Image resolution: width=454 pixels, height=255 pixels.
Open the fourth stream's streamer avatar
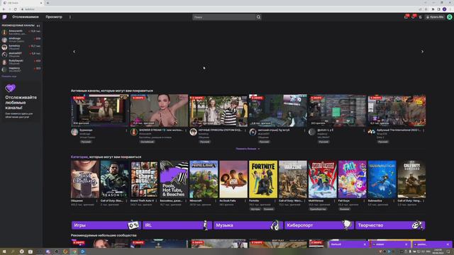[x=253, y=132]
